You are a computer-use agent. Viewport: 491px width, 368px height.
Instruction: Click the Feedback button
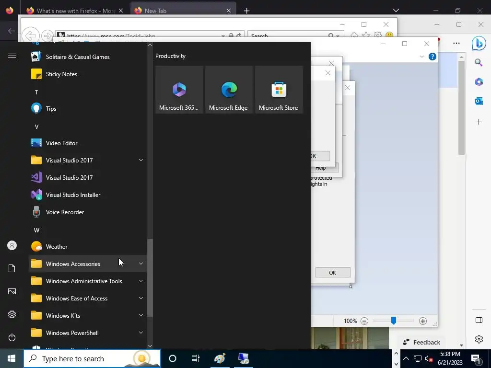tap(422, 342)
